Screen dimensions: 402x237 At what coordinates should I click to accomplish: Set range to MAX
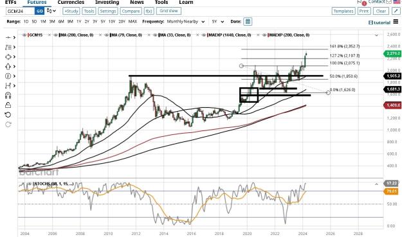click(x=132, y=21)
